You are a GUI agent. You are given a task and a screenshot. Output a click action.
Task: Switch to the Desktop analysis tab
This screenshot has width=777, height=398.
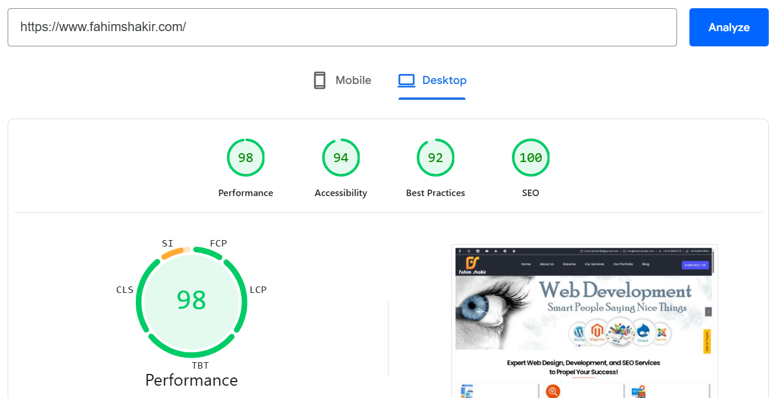pyautogui.click(x=432, y=80)
